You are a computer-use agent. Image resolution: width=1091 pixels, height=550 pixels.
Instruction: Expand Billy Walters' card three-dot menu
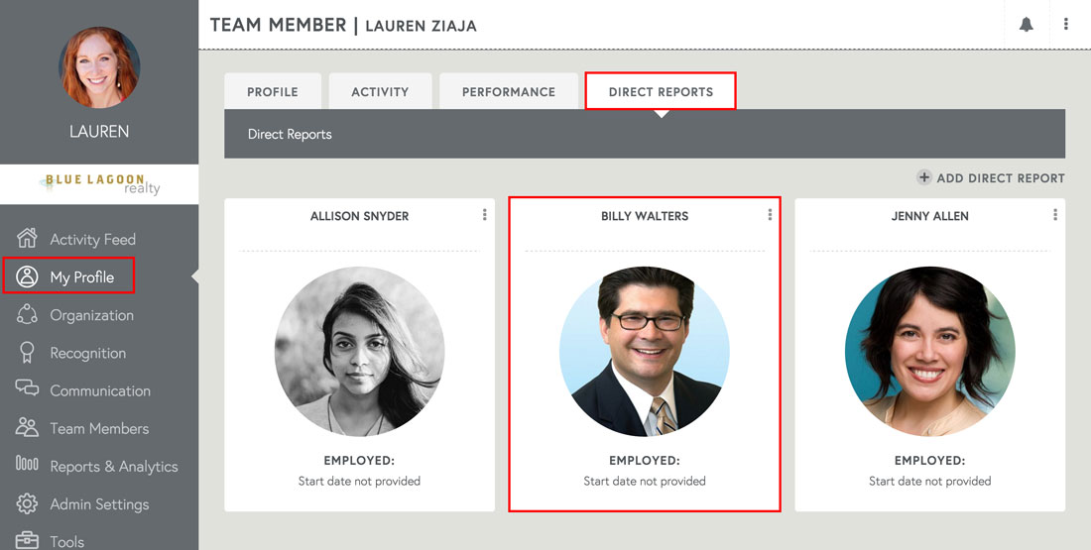coord(770,215)
